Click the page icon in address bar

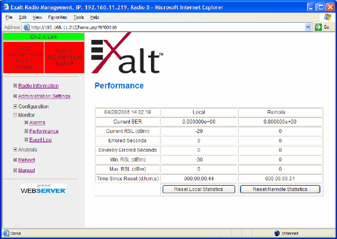pyautogui.click(x=26, y=28)
